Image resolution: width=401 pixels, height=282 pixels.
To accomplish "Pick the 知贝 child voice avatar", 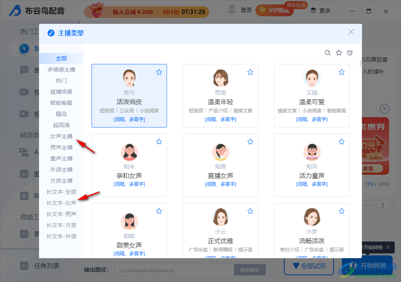I will (312, 152).
